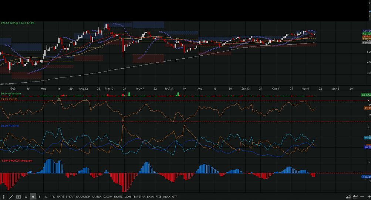371x200 pixels.
Task: Select the FTSE symbol tab
Action: (x=159, y=197)
